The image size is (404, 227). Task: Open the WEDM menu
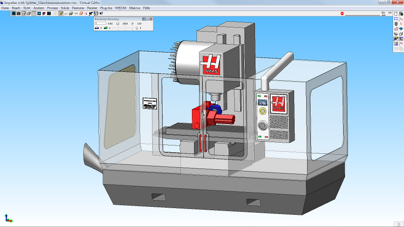(x=121, y=8)
